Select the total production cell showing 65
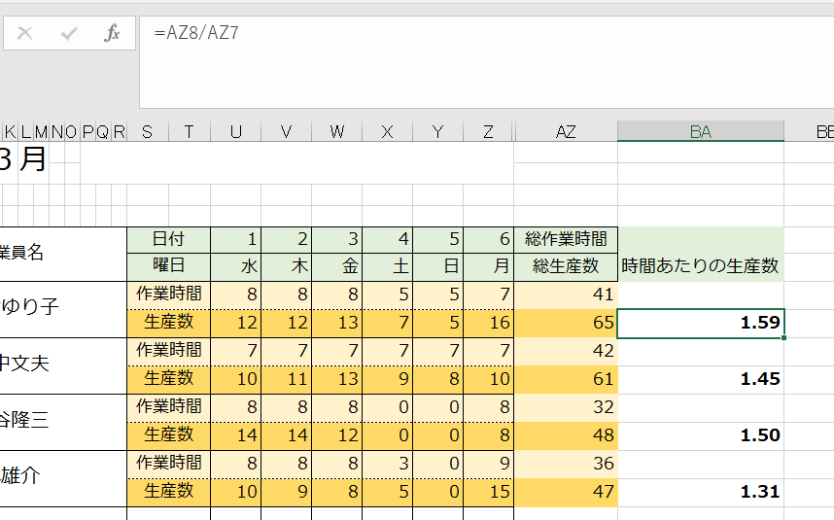Image resolution: width=834 pixels, height=520 pixels. (x=566, y=323)
